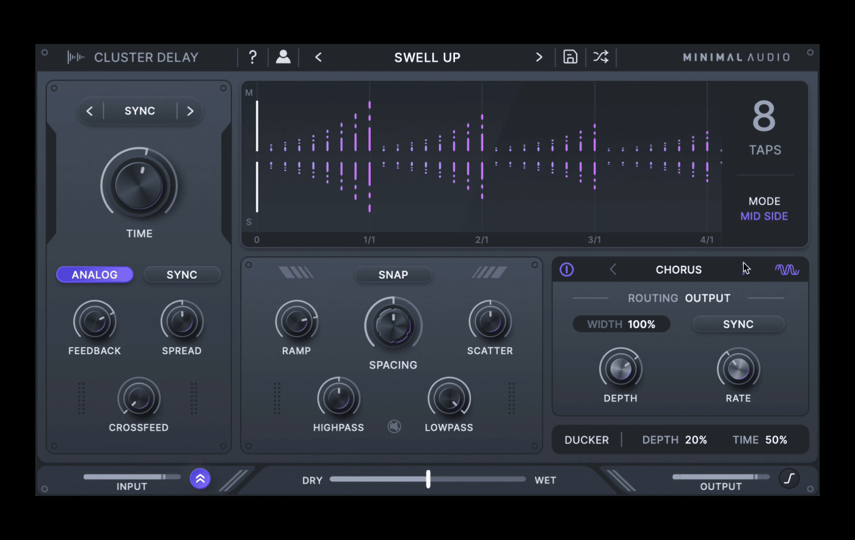Screen dimensions: 855x540
Task: Go to previous preset before SWELL UP
Action: point(318,57)
